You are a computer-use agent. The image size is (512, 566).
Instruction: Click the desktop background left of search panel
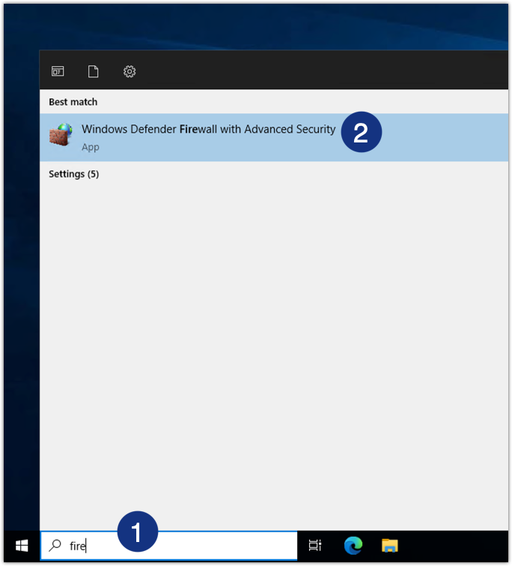click(x=20, y=300)
